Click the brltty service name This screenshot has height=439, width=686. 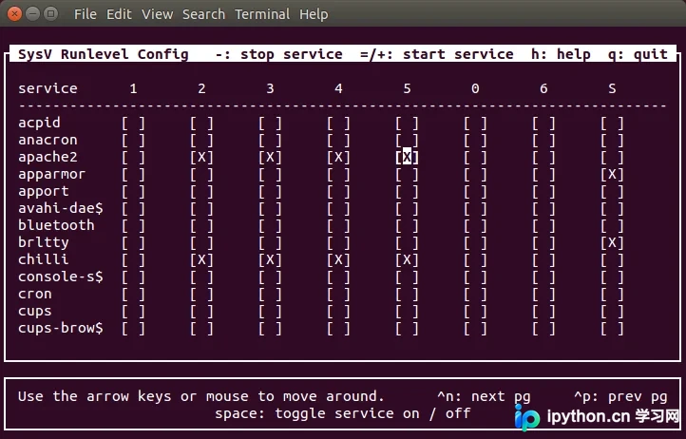[x=44, y=242]
